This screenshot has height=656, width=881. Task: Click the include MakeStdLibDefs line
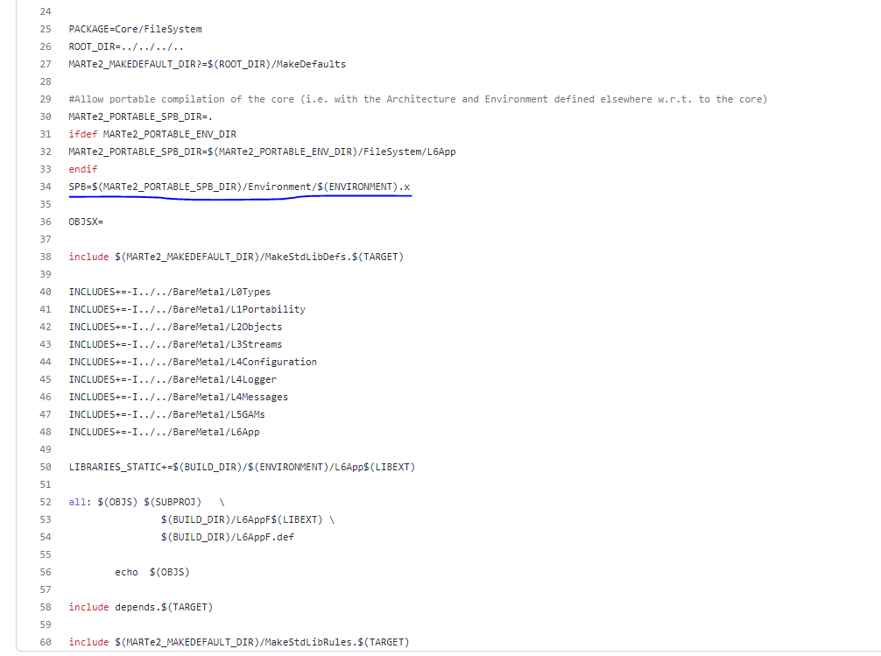coord(236,257)
